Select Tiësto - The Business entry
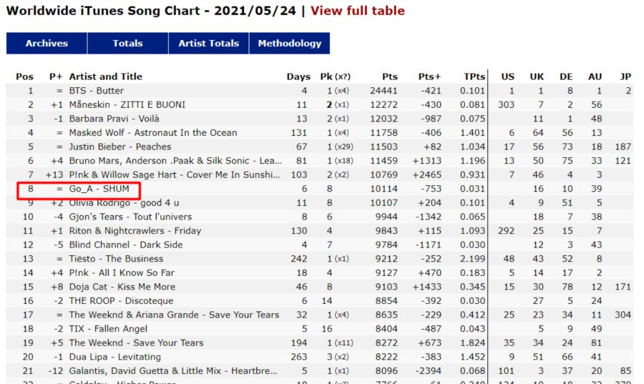 point(115,259)
